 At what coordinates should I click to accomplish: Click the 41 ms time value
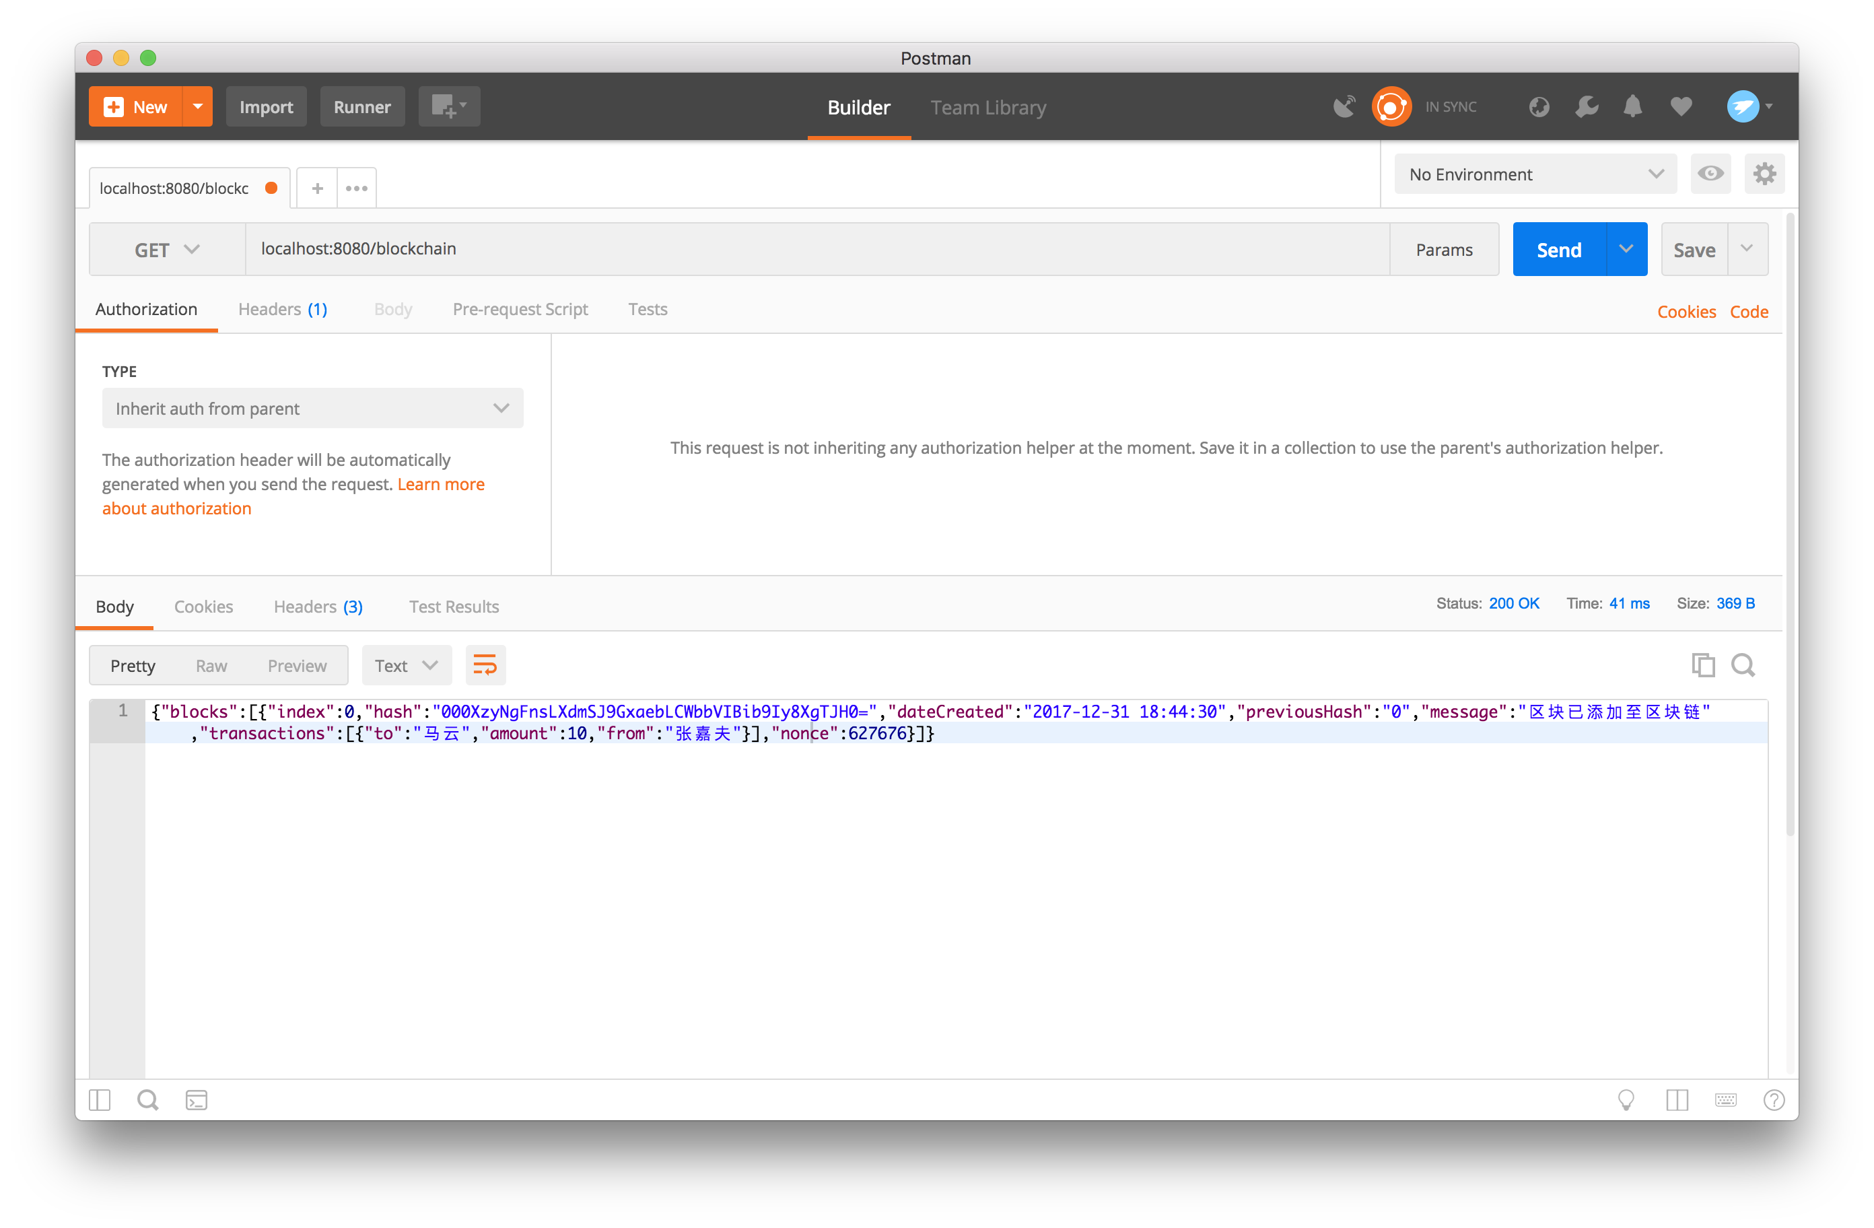click(x=1629, y=603)
